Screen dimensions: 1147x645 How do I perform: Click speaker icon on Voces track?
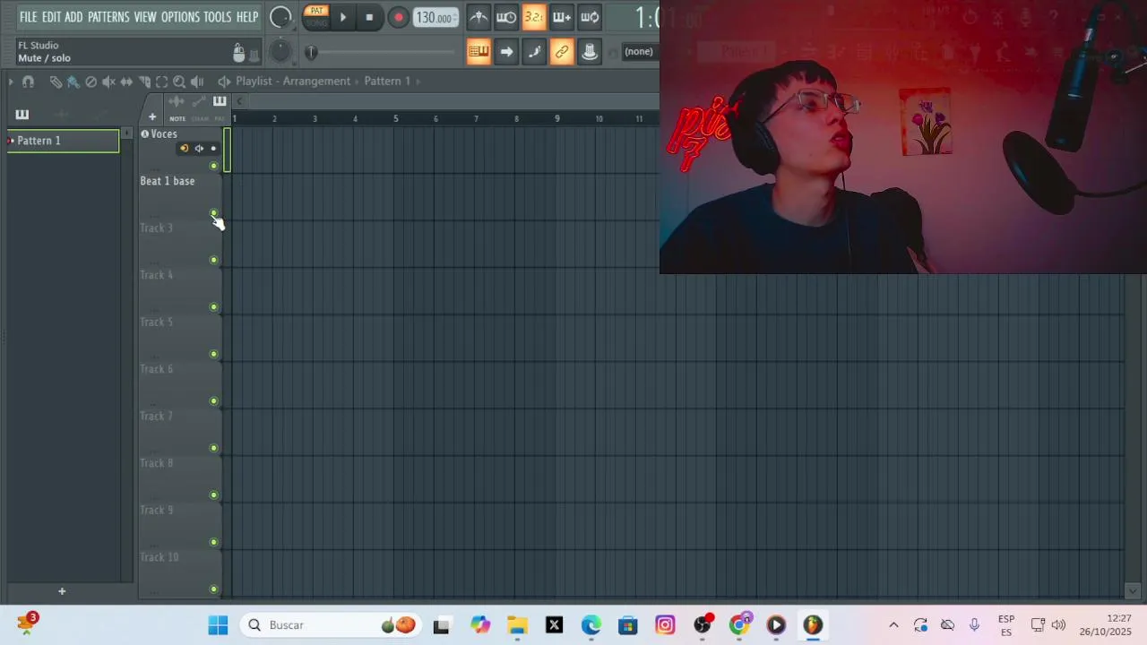199,149
